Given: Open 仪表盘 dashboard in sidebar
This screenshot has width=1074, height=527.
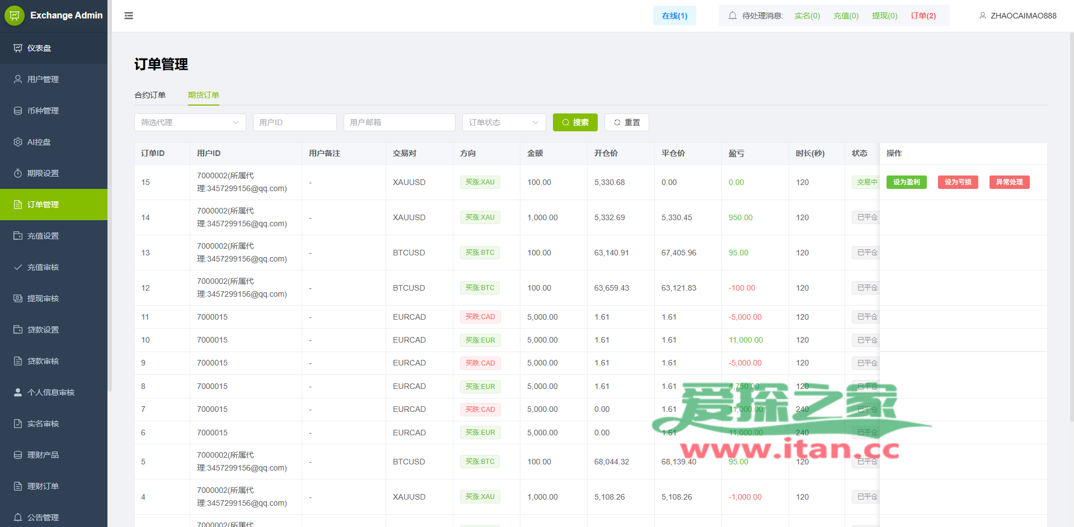Looking at the screenshot, I should pyautogui.click(x=39, y=48).
